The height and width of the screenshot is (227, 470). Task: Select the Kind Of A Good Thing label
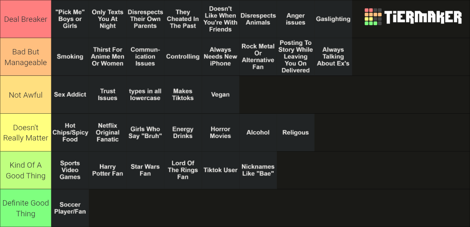pos(26,170)
